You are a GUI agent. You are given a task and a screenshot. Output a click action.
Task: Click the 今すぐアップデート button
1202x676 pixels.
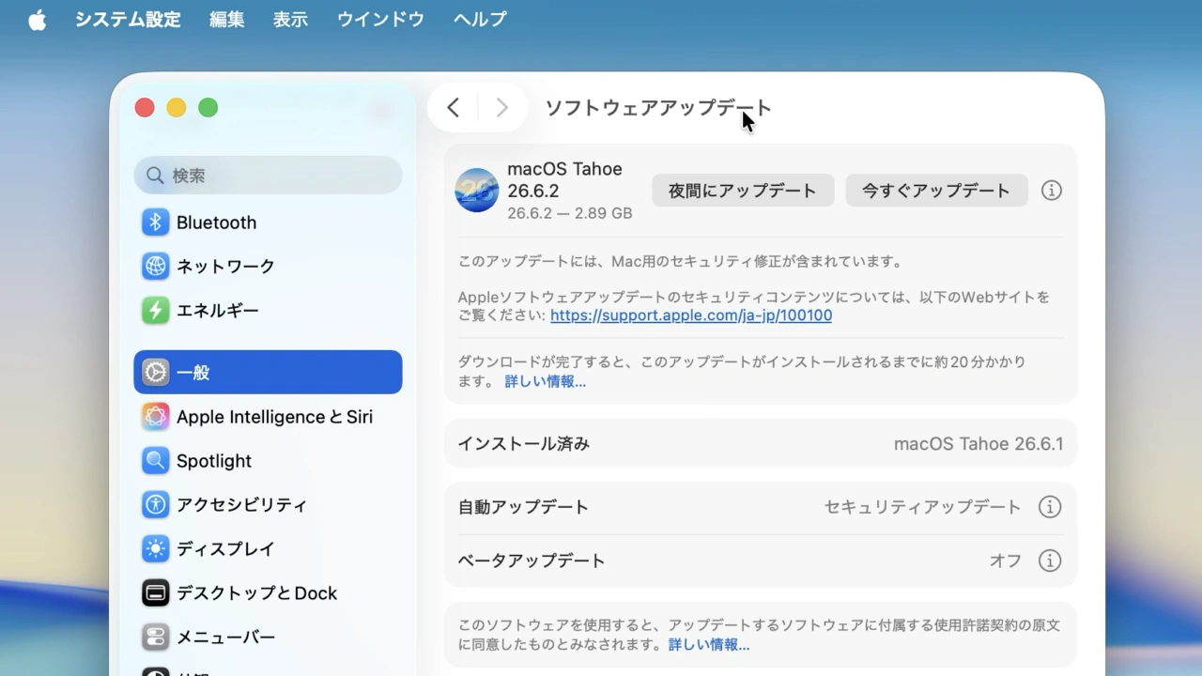[x=936, y=191]
